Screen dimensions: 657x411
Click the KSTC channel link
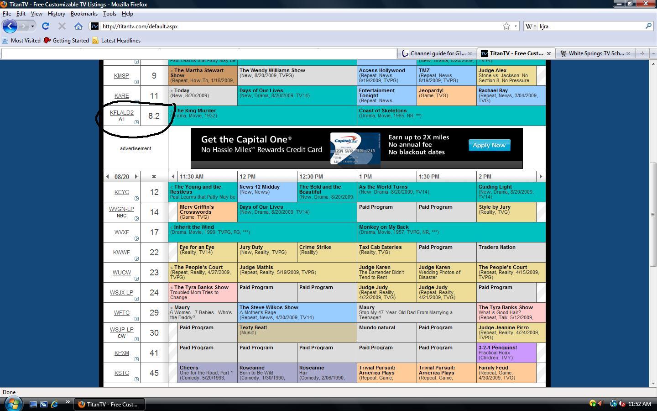(x=121, y=373)
